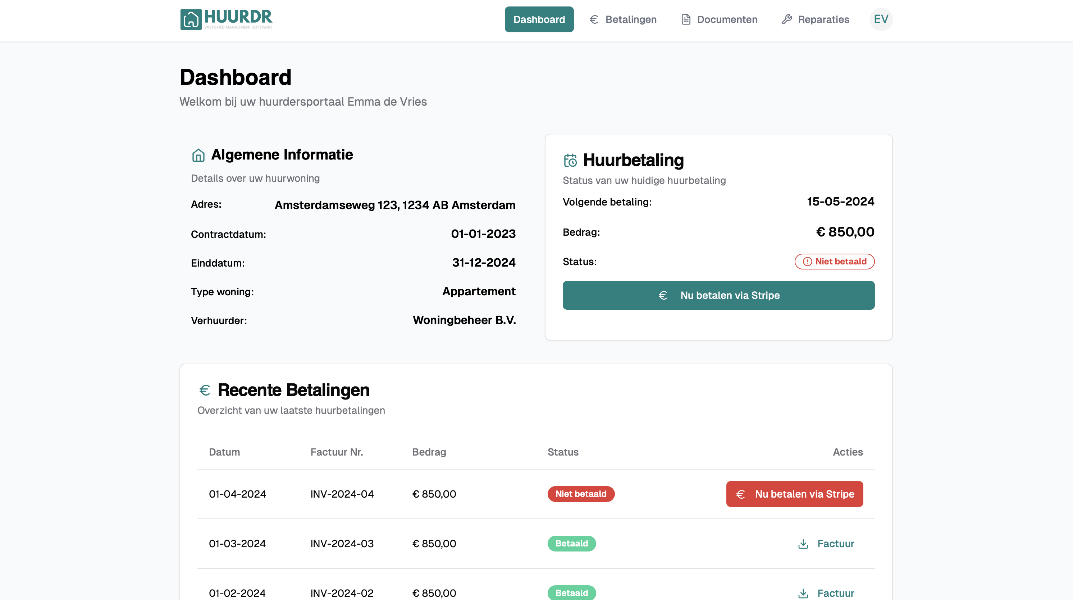This screenshot has width=1073, height=600.
Task: Click the Welkom bij uw huurdersportaal text
Action: (x=303, y=102)
